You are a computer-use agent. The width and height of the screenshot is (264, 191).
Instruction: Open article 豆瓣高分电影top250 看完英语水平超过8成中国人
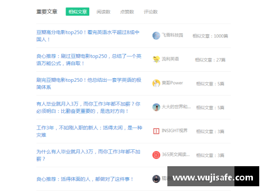tap(88, 36)
